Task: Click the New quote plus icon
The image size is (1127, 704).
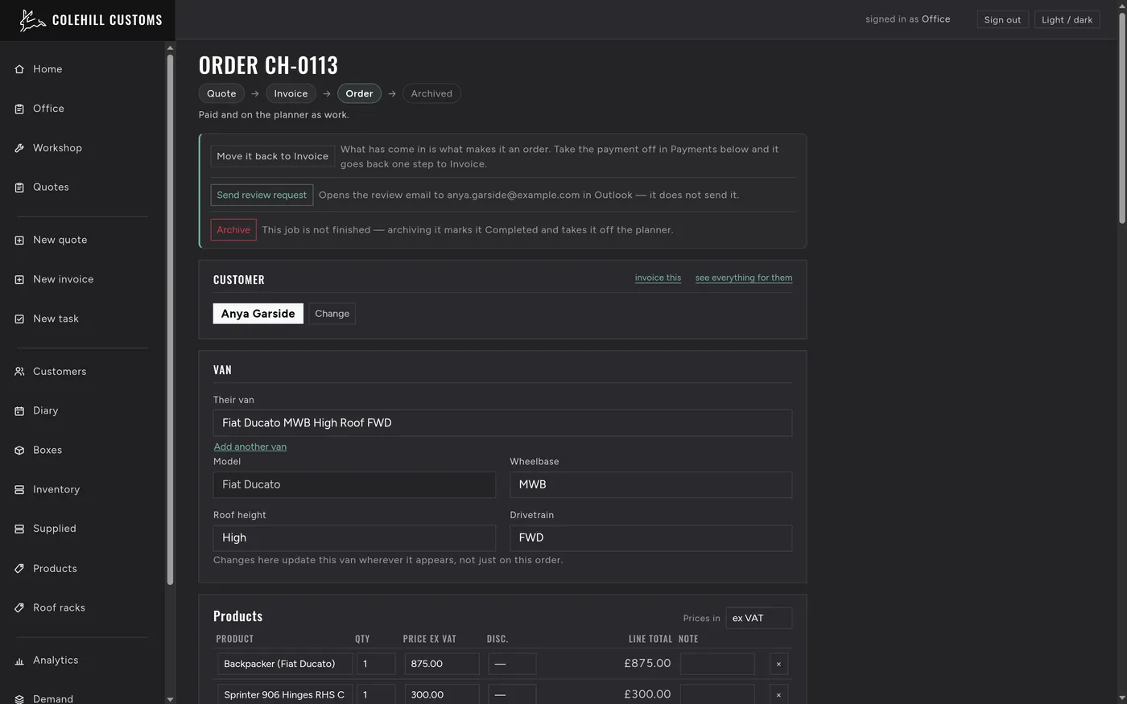Action: [x=19, y=240]
